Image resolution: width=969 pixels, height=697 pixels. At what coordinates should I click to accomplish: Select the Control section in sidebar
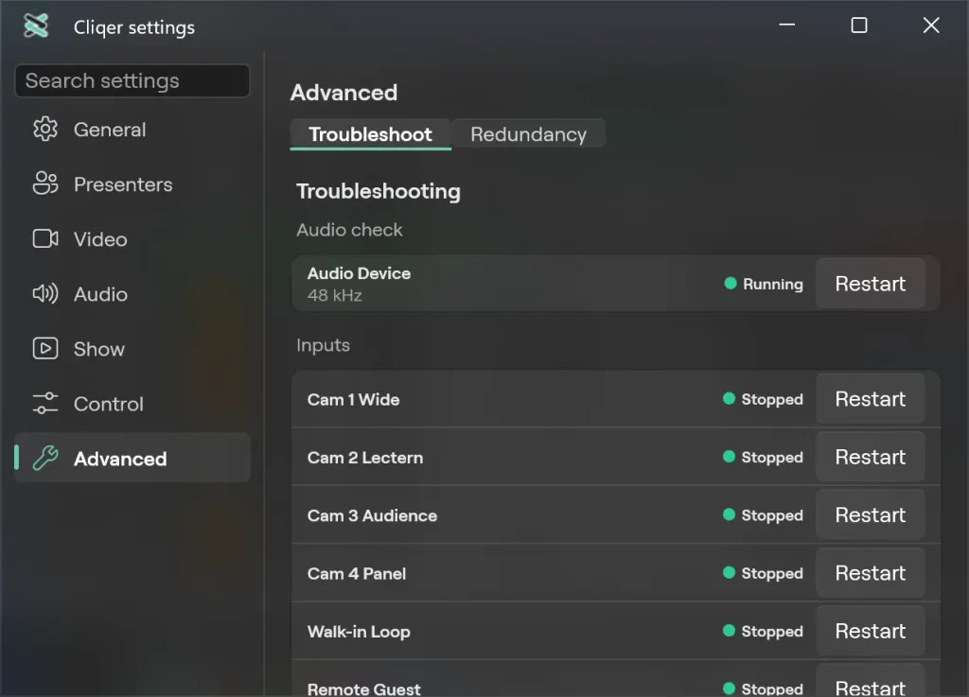(132, 404)
